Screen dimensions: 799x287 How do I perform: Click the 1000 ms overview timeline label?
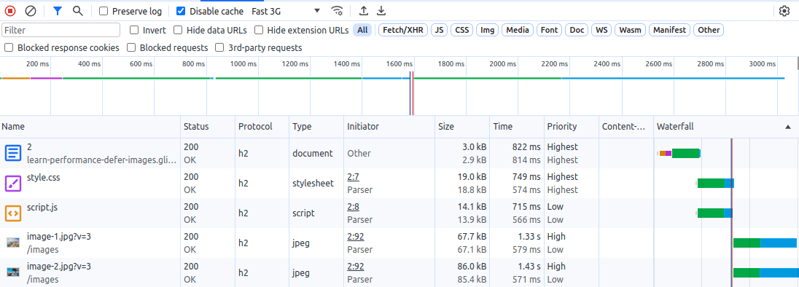[244, 64]
